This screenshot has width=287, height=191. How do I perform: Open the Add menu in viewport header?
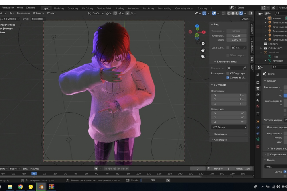click(38, 13)
